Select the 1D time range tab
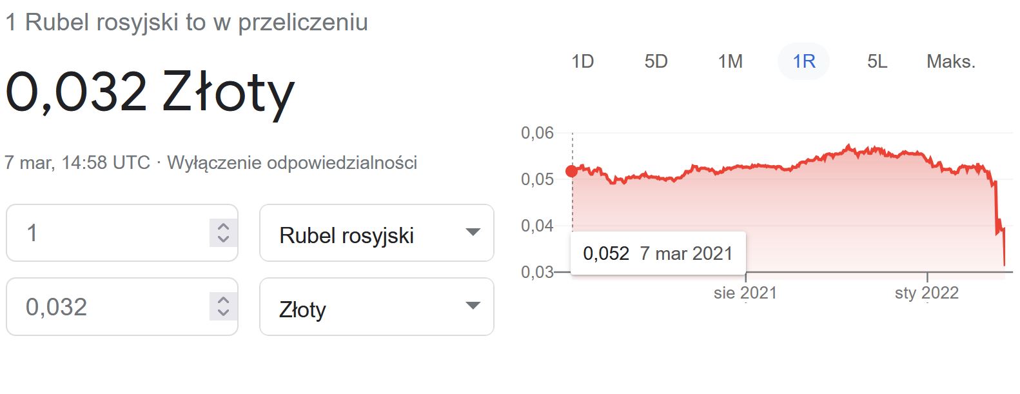The image size is (1020, 394). (582, 61)
